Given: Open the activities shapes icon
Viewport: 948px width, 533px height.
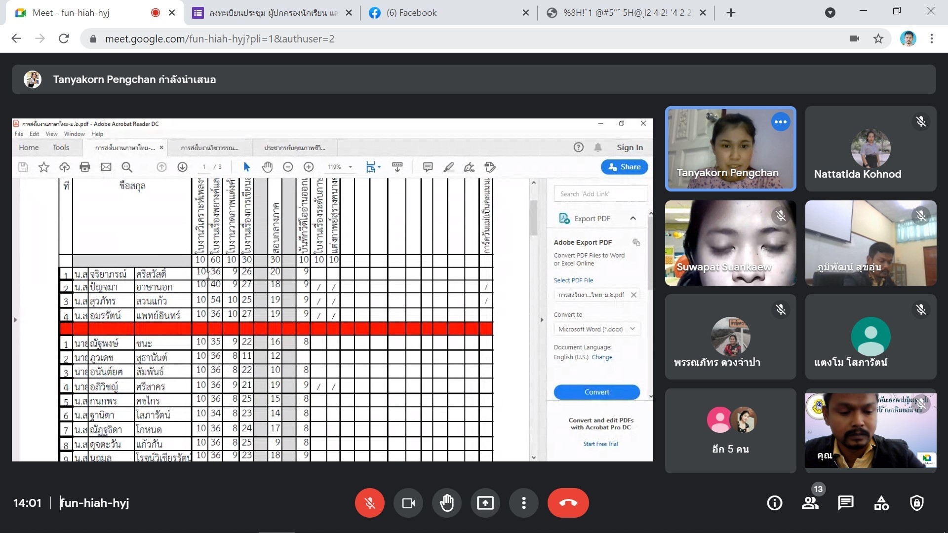Looking at the screenshot, I should click(881, 503).
